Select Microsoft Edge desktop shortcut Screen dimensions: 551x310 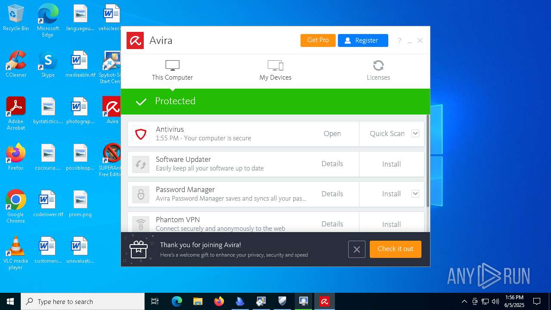coord(48,21)
